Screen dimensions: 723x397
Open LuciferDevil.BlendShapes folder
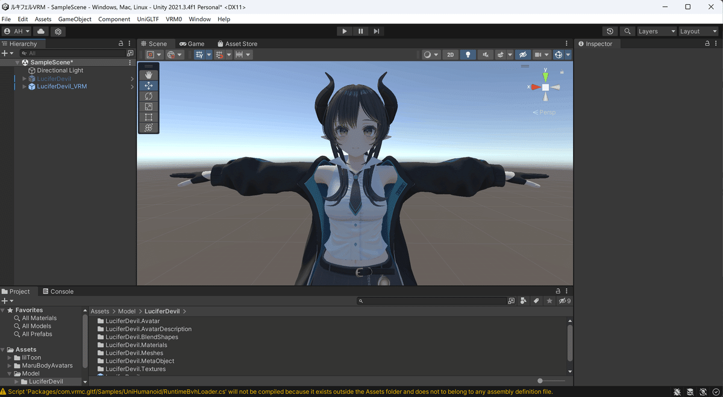[142, 337]
